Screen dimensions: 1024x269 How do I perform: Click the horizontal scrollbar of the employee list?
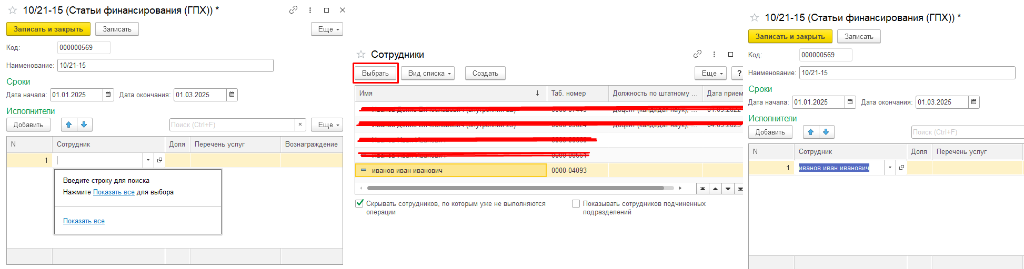(x=515, y=188)
